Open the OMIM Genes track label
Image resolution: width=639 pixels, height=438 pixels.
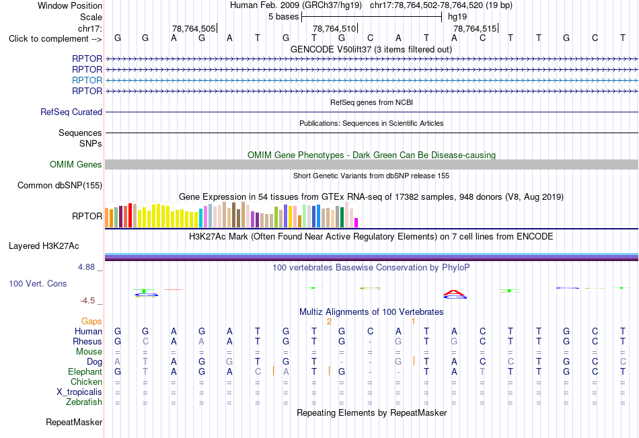(75, 164)
